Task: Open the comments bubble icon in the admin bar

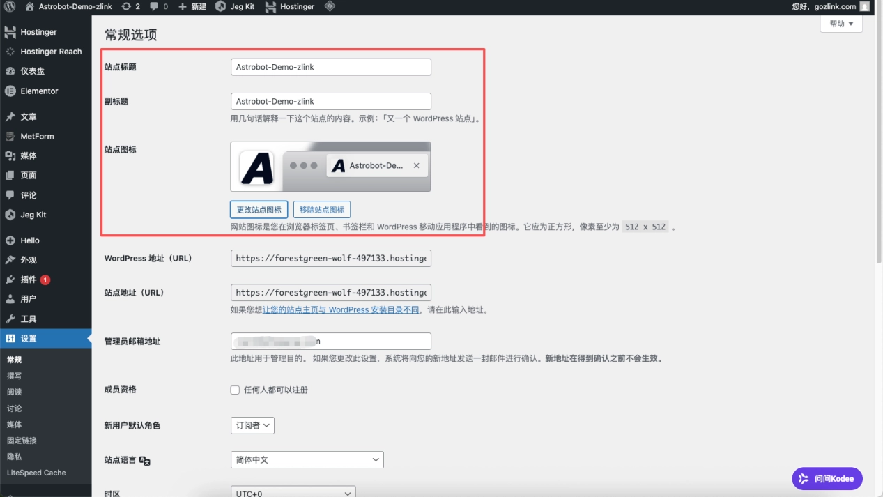Action: pos(159,6)
